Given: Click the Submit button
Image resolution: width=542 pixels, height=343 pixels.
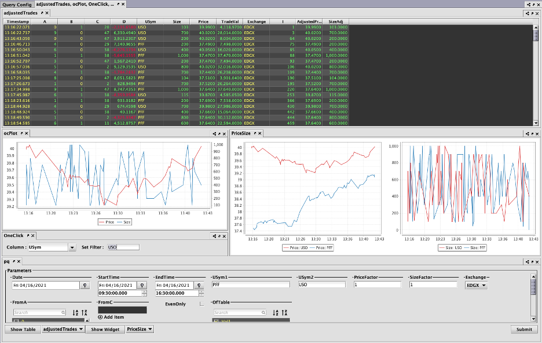Looking at the screenshot, I should (524, 329).
